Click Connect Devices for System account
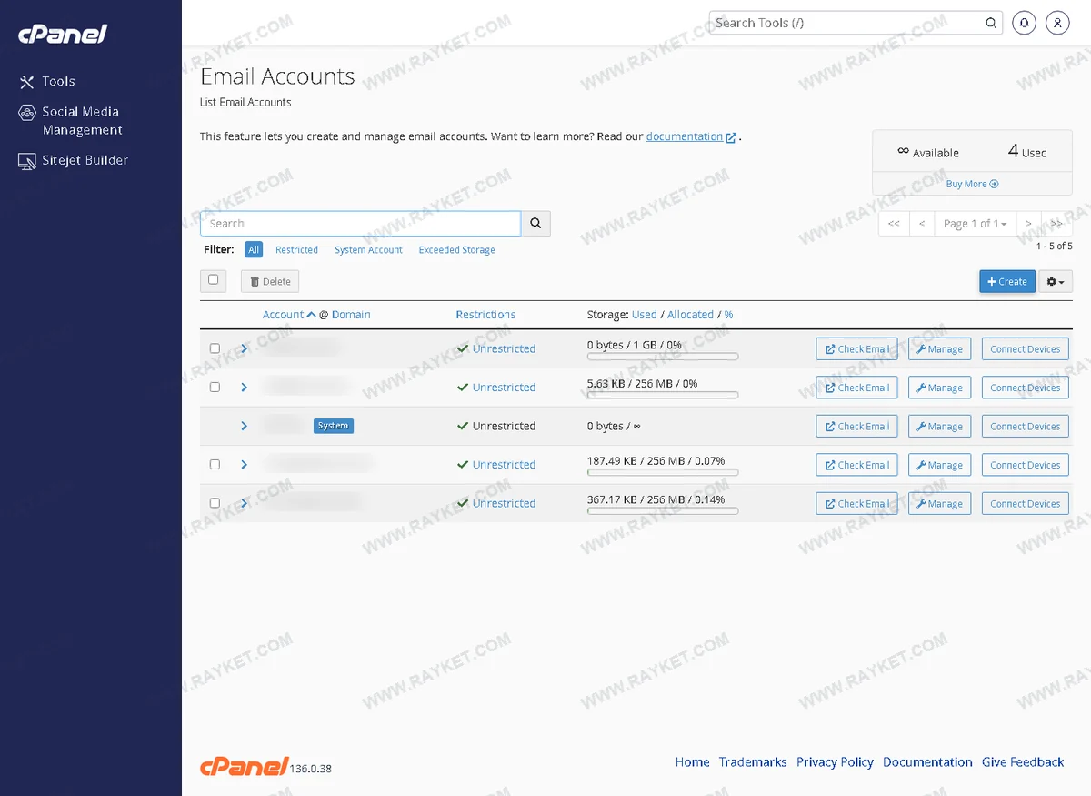1091x796 pixels. pos(1026,426)
